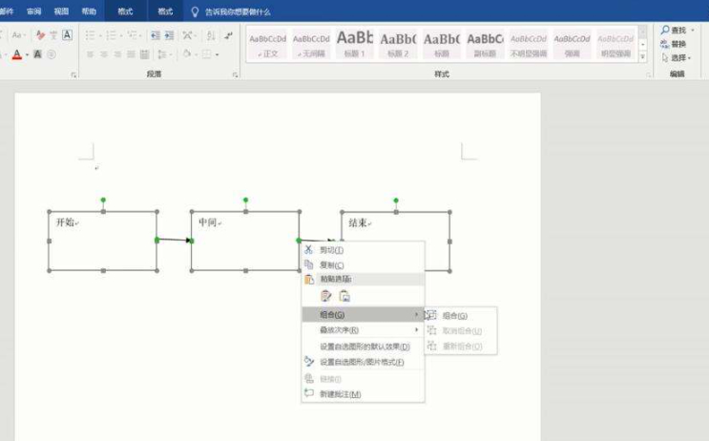Toggle the character border icon

click(x=68, y=35)
